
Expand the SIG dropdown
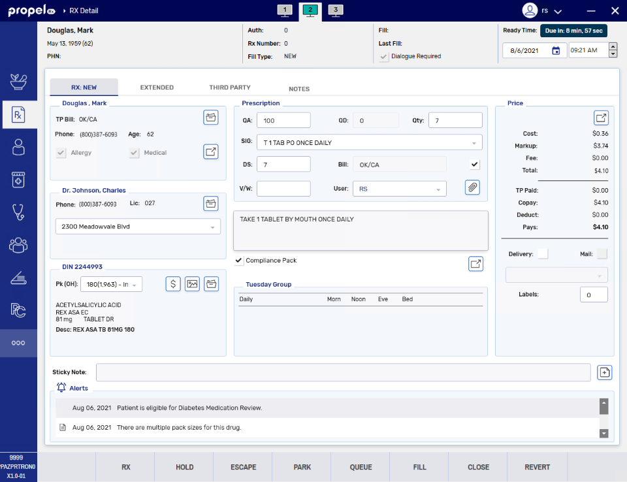(474, 143)
